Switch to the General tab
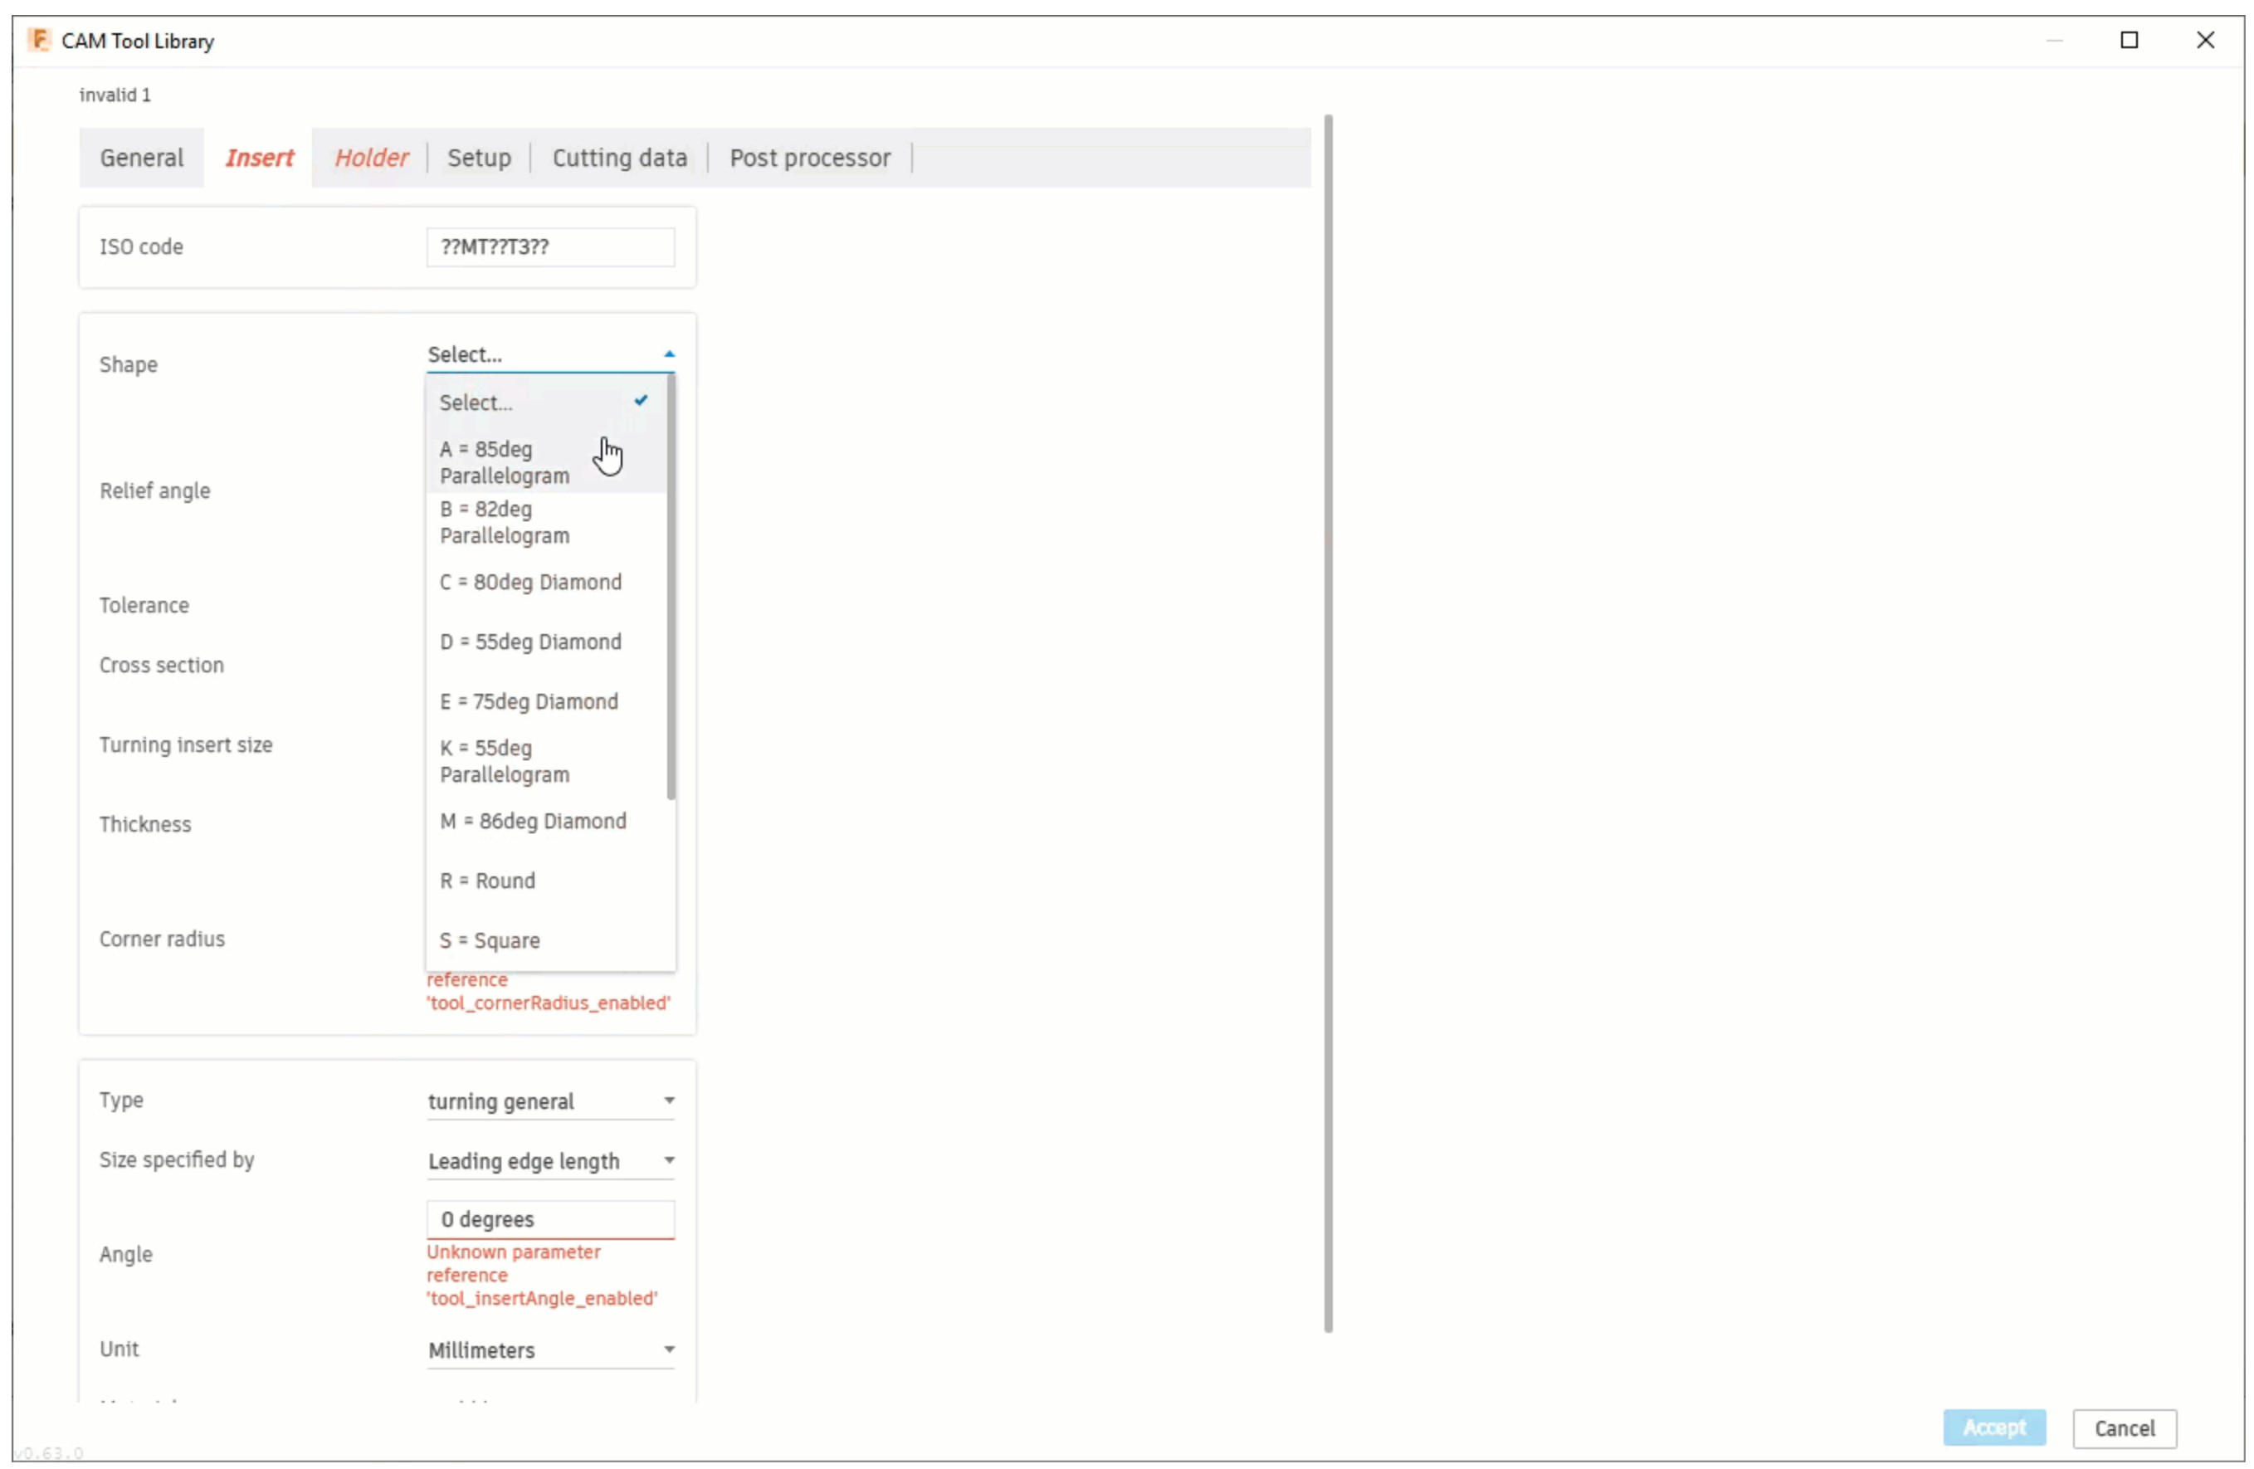Screen dimensions: 2254x1469 pyautogui.click(x=141, y=157)
